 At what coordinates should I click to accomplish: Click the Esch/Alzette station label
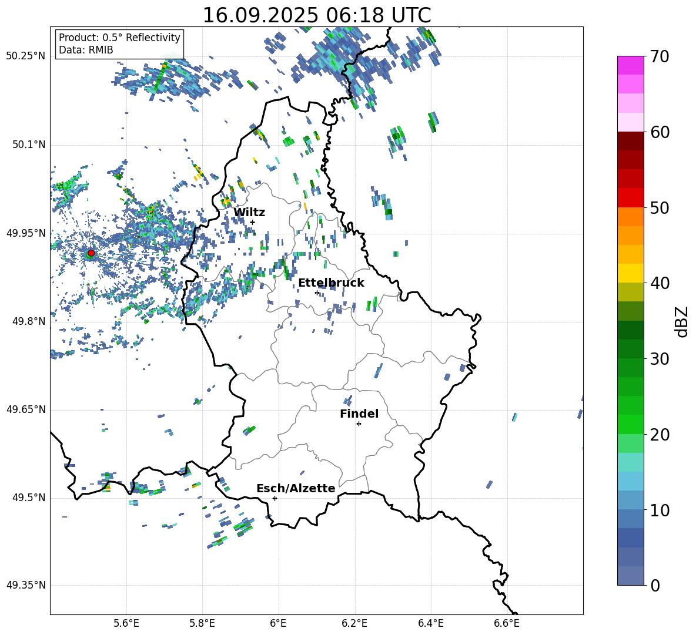[296, 488]
